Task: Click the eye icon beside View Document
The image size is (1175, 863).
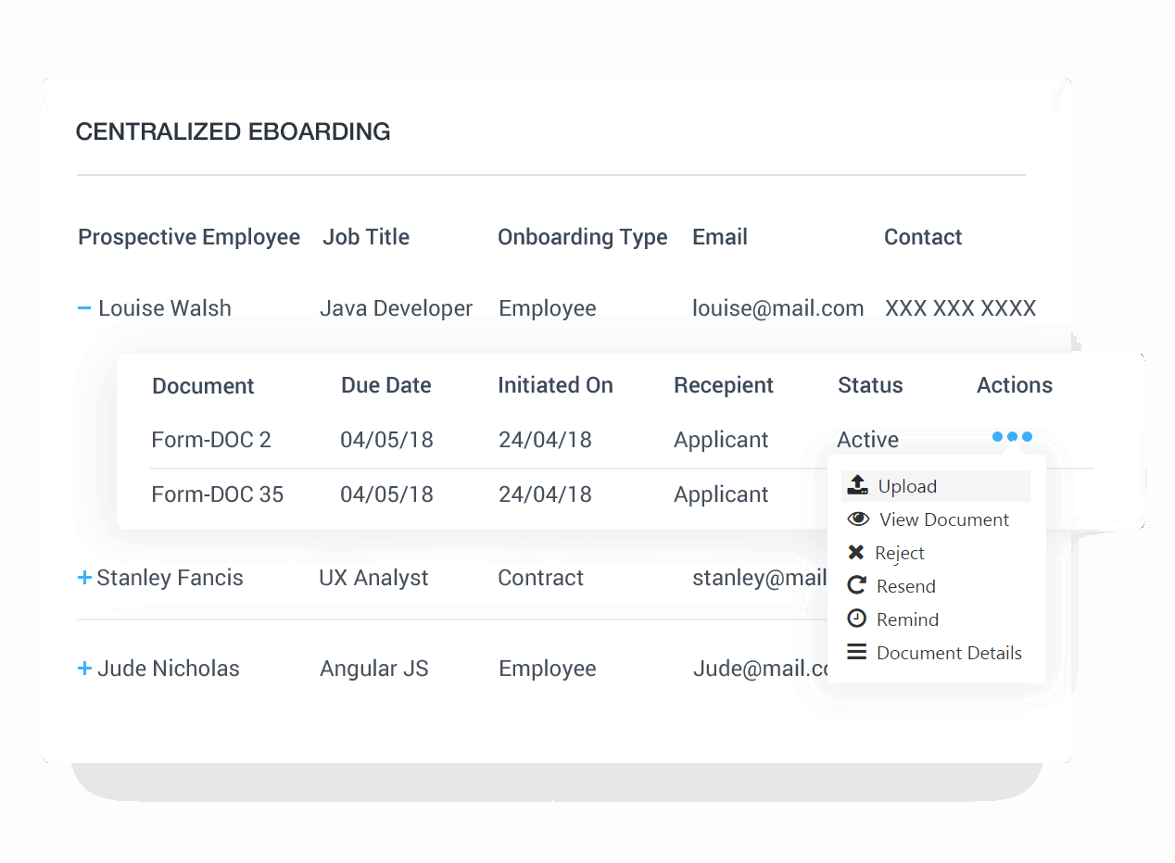Action: pos(858,519)
